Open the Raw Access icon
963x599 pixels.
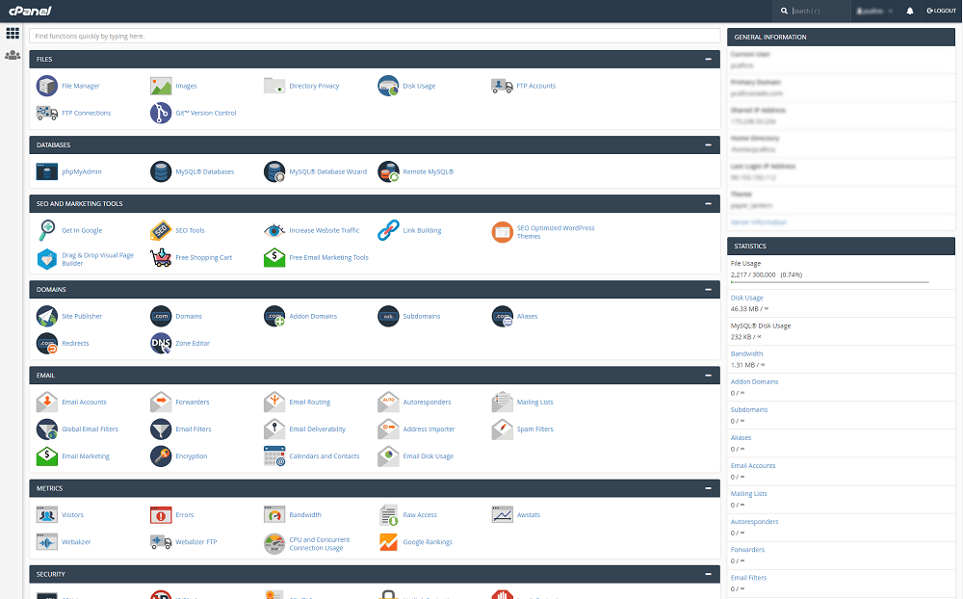[x=388, y=515]
